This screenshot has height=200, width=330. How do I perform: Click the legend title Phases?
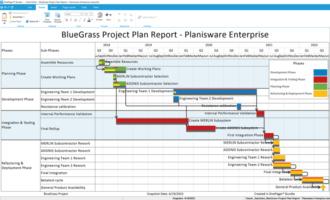point(298,64)
